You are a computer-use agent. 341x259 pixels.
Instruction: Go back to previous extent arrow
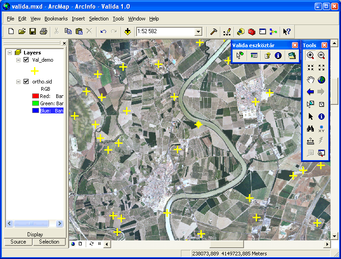pyautogui.click(x=311, y=92)
